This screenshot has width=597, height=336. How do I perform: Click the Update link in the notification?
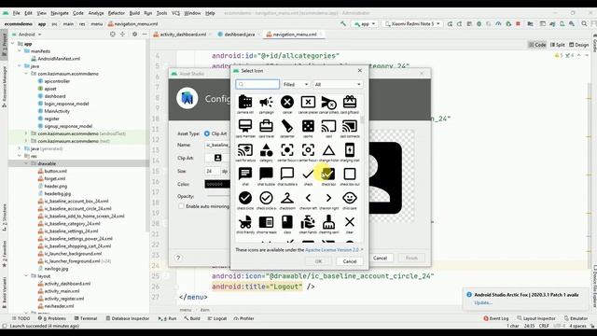(x=483, y=302)
